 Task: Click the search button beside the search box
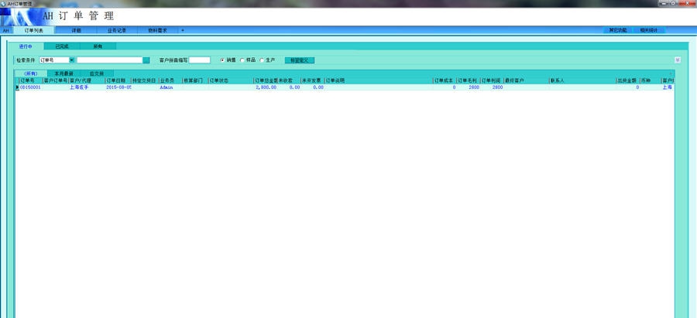tap(146, 60)
